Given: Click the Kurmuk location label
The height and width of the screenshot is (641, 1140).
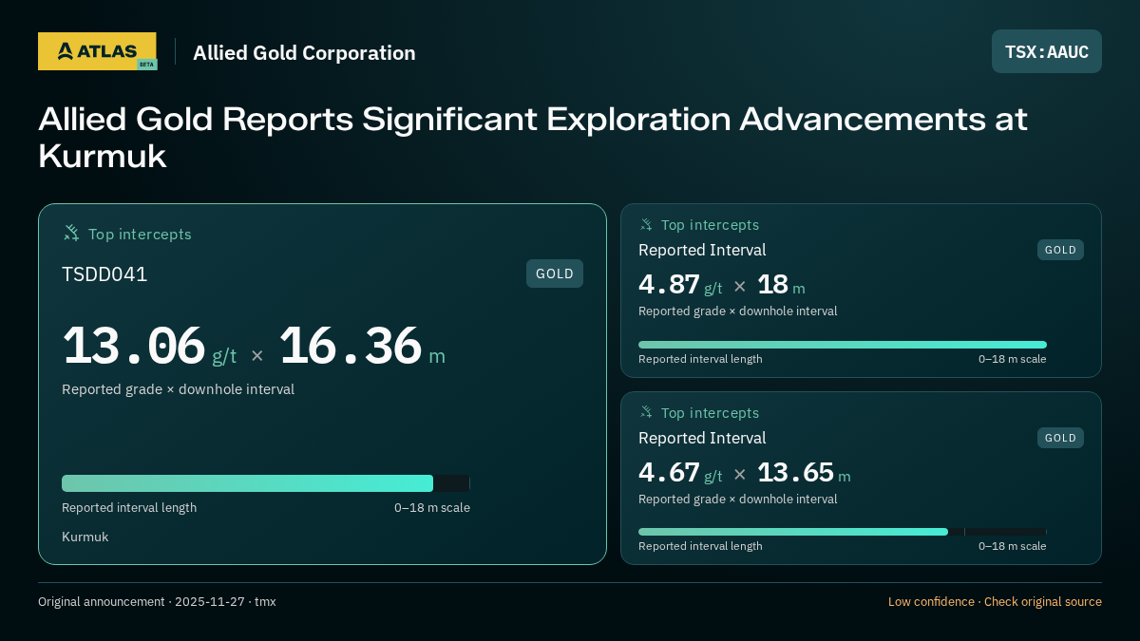Looking at the screenshot, I should [x=85, y=537].
